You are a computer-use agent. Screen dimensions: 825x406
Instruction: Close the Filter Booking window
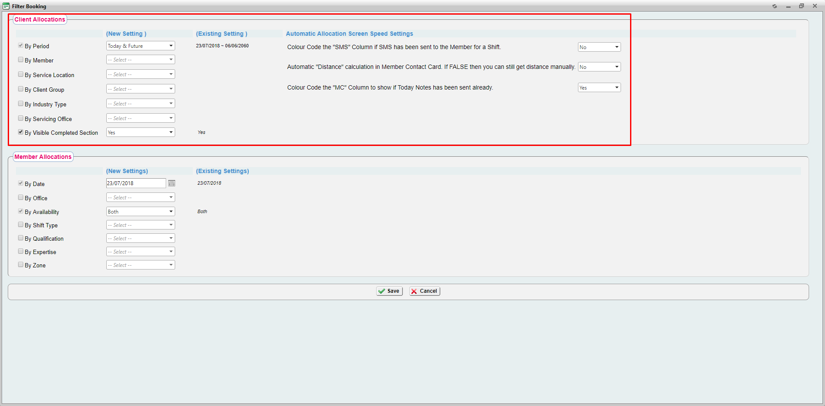coord(815,6)
